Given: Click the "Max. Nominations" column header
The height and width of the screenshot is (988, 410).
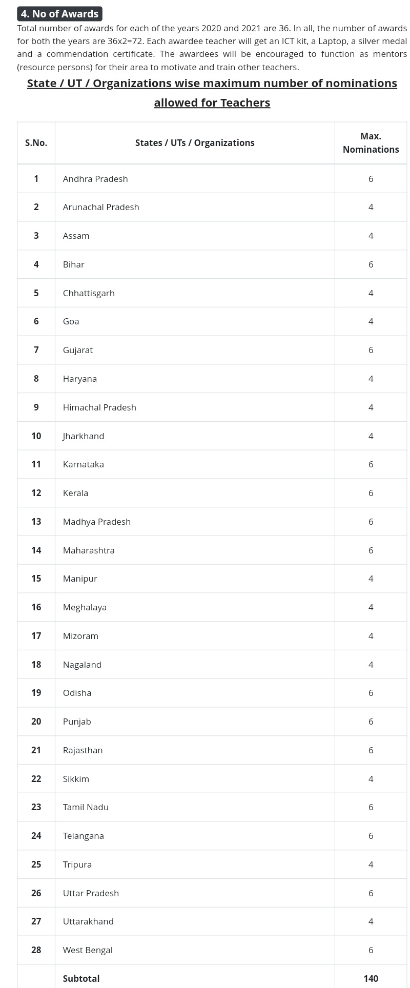Looking at the screenshot, I should pyautogui.click(x=371, y=143).
